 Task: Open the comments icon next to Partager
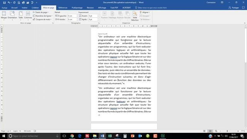coord(244,8)
